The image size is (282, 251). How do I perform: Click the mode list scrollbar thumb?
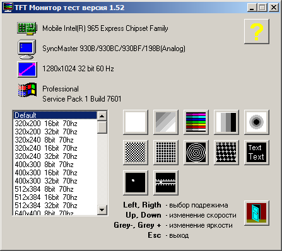click(102, 127)
